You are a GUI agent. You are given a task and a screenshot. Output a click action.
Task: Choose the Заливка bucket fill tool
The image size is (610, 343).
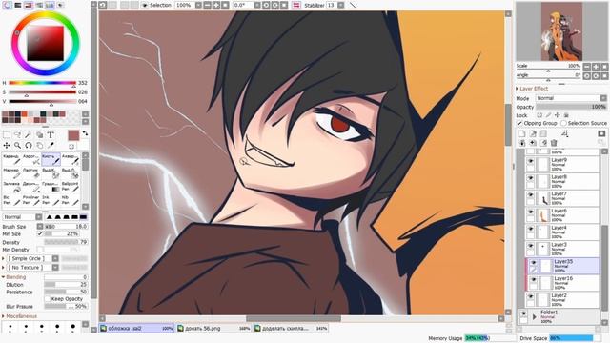tap(11, 187)
